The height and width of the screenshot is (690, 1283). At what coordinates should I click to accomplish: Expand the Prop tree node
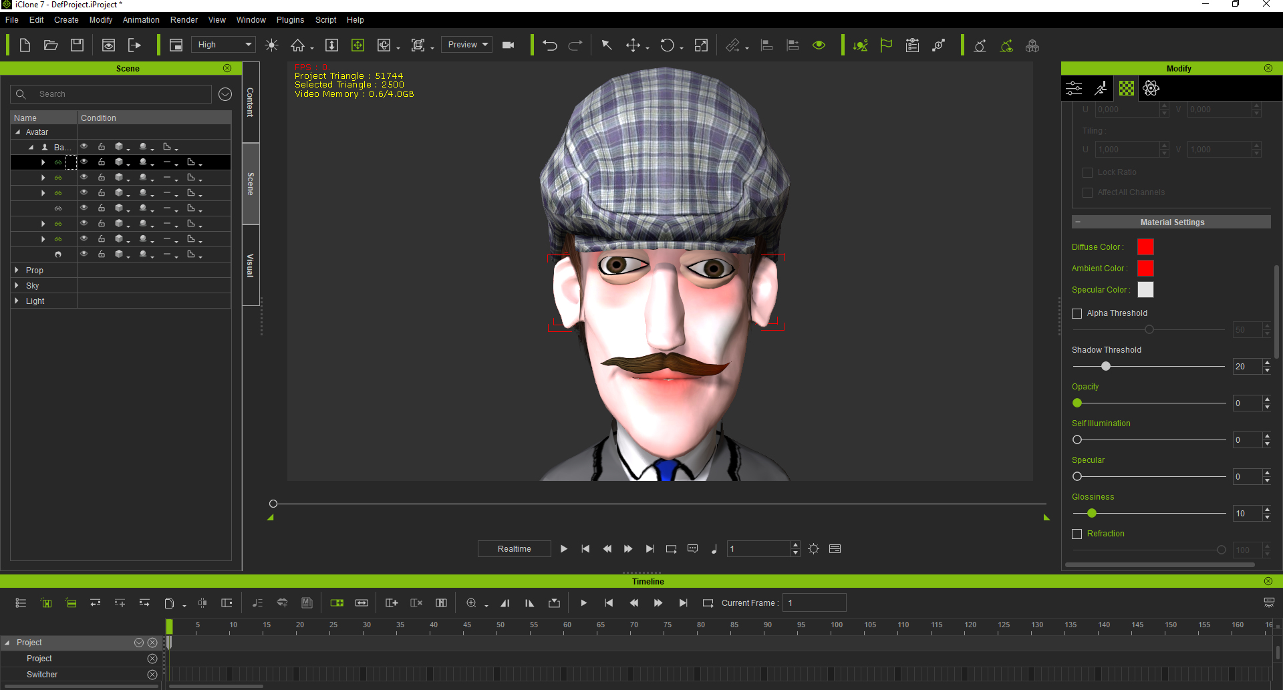coord(17,271)
